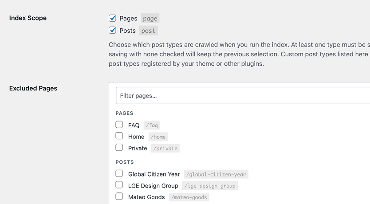Click the /faq slug code
370x204 pixels.
152,126
